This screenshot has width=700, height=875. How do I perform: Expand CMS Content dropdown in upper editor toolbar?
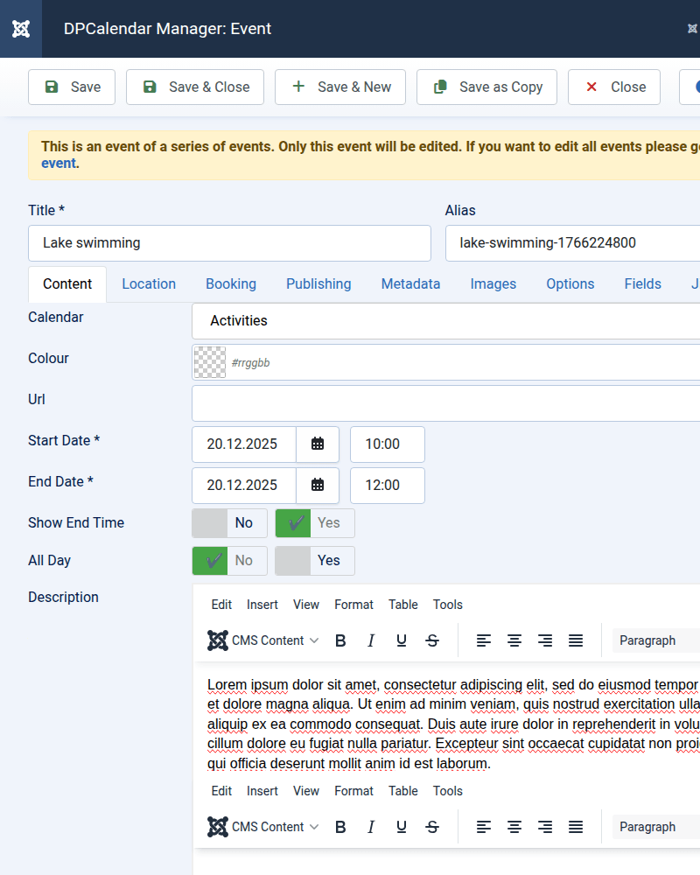(263, 640)
